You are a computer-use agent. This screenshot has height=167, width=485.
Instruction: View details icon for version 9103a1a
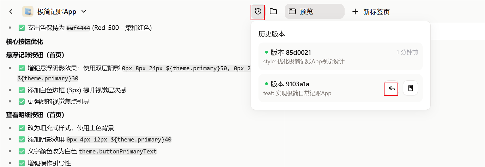click(410, 88)
